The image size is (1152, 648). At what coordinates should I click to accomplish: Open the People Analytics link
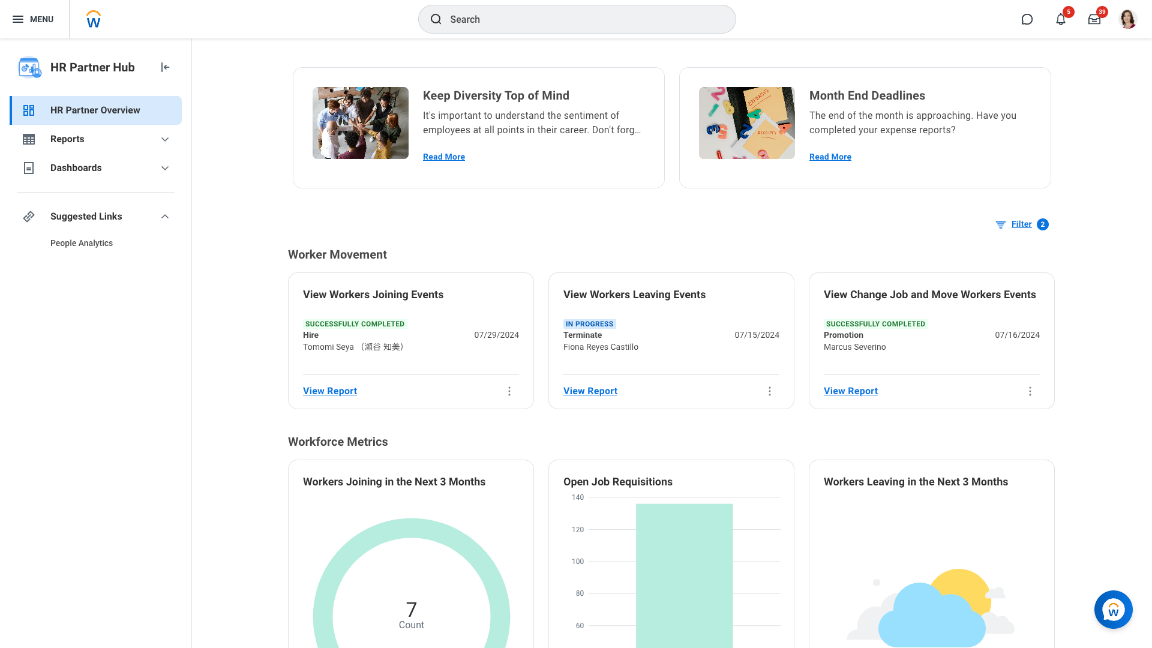[82, 243]
